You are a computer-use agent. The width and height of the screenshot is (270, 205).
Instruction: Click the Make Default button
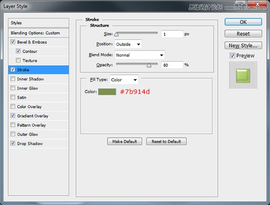point(125,141)
